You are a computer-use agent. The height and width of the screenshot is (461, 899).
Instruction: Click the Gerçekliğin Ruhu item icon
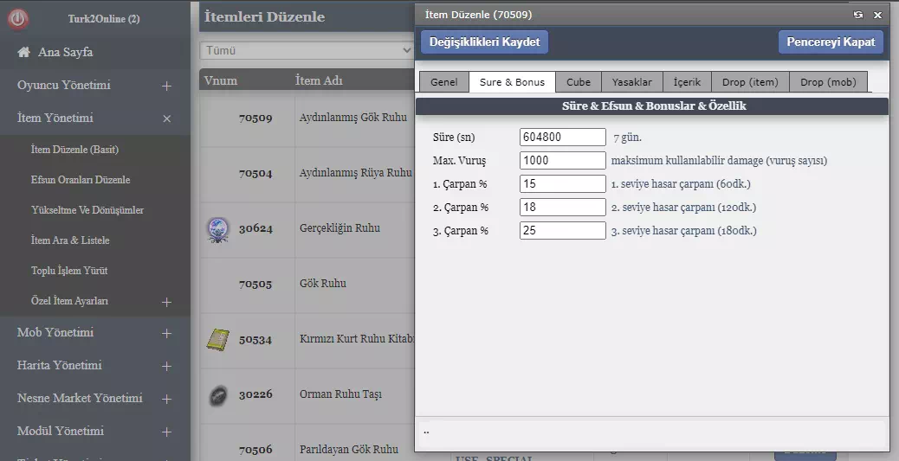(218, 230)
